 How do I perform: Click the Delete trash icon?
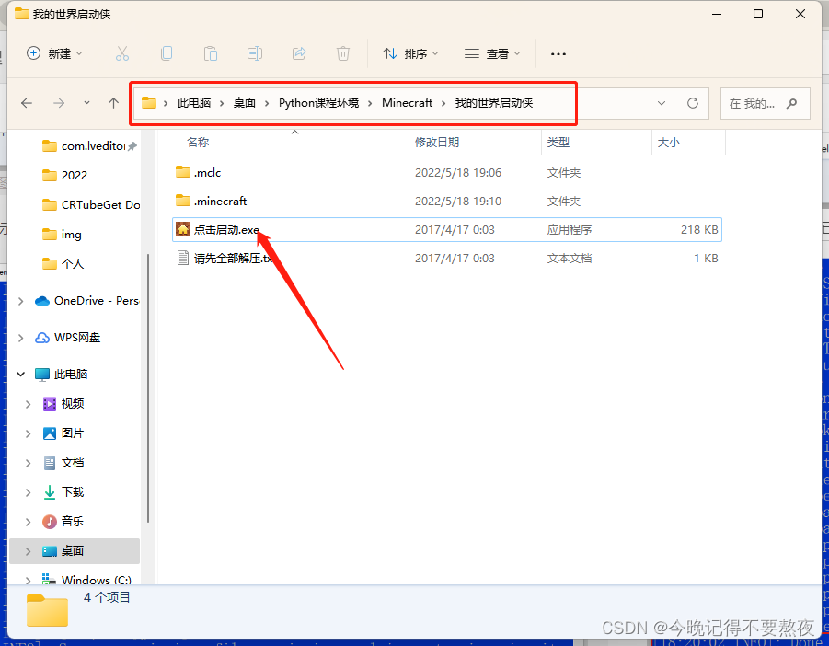[x=343, y=54]
